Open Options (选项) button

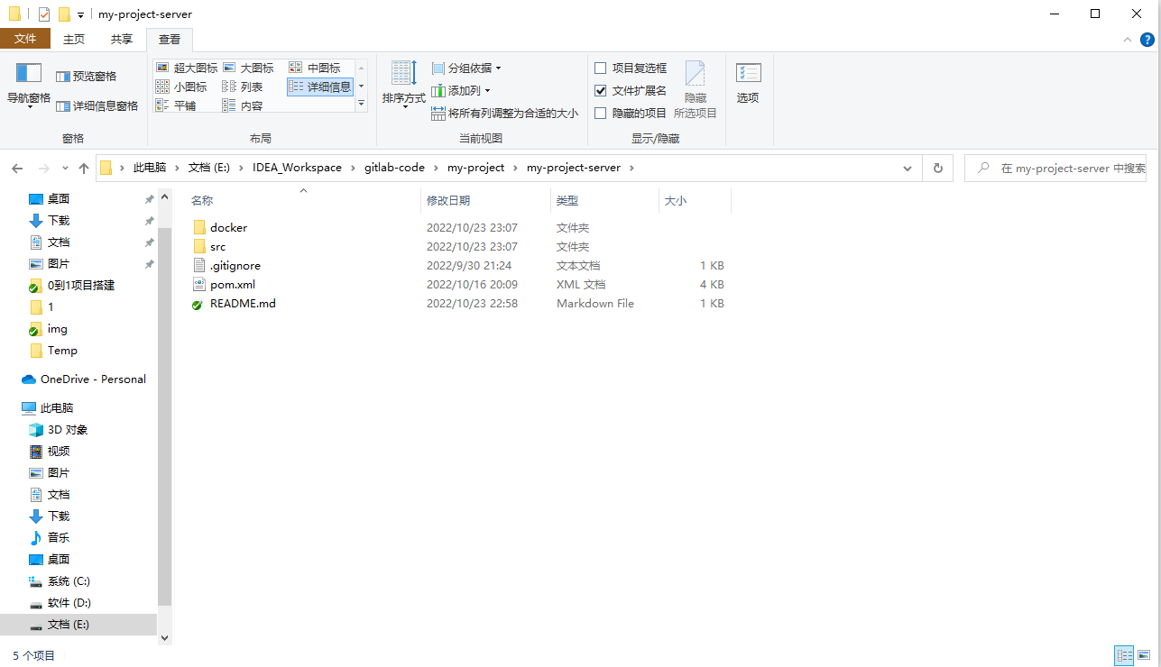(x=748, y=84)
